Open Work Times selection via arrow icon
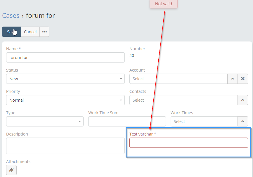 tap(243, 121)
